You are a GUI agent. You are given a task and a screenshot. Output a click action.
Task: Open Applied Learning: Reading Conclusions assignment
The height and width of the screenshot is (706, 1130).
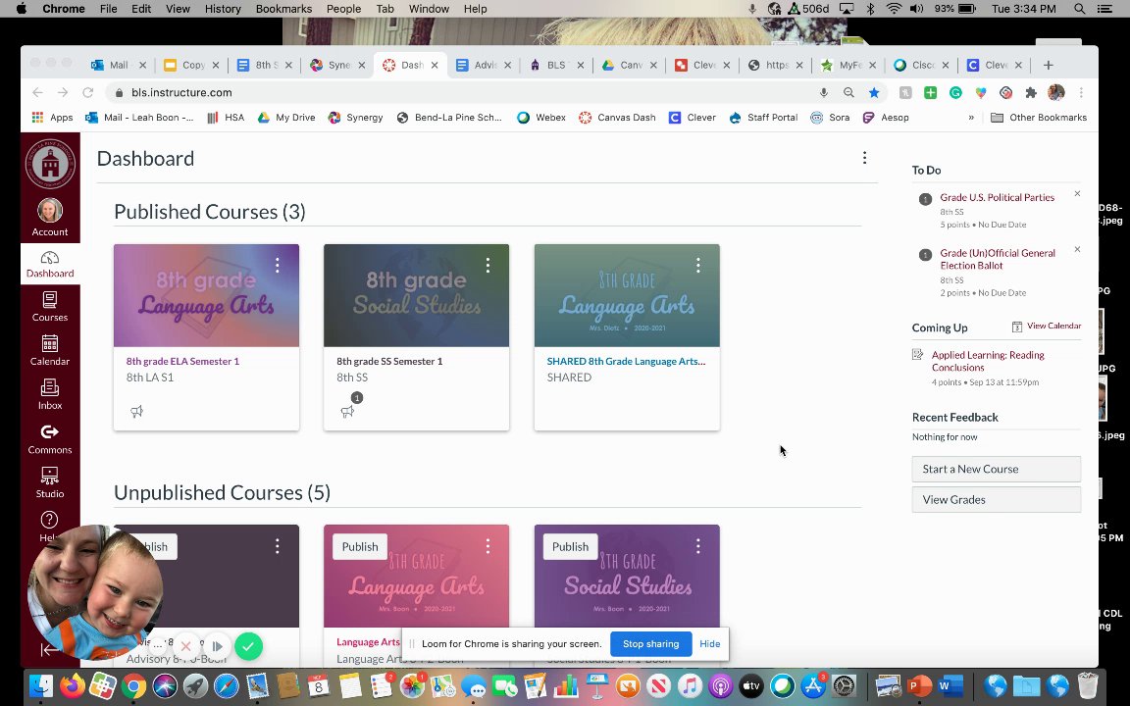pyautogui.click(x=988, y=361)
